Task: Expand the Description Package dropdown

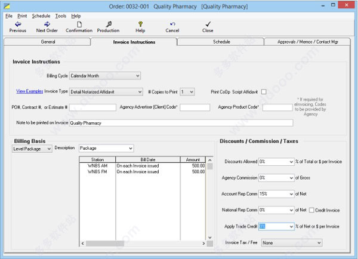Action: (106, 148)
